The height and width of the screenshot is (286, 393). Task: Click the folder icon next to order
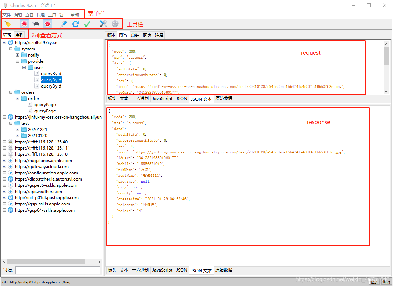24,99
